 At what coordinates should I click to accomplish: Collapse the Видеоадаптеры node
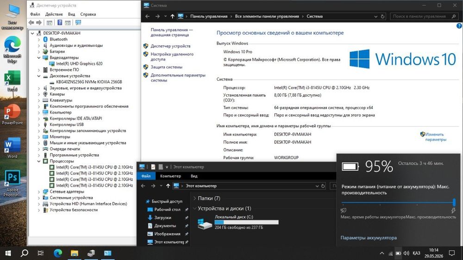39,57
